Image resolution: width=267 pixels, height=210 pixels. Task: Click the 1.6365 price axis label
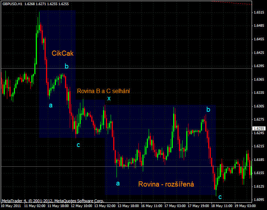(x=259, y=79)
